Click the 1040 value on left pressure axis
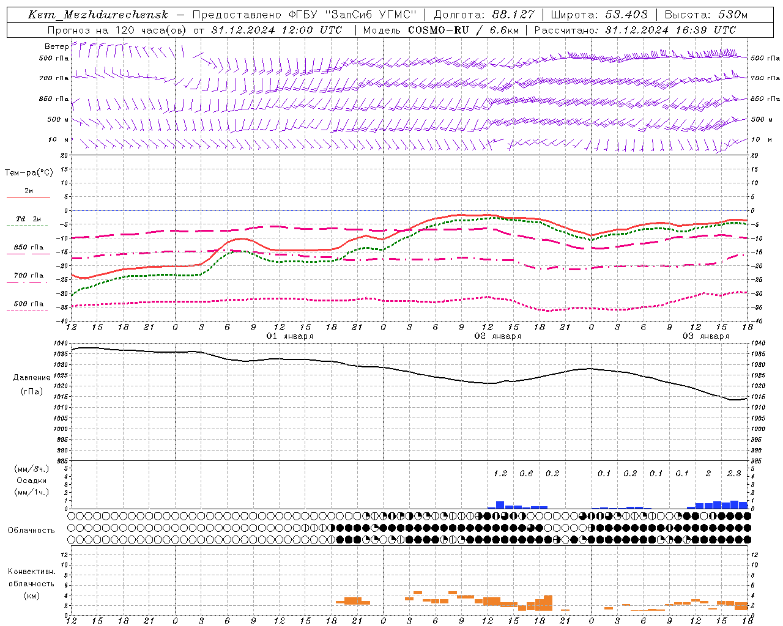 pos(60,344)
